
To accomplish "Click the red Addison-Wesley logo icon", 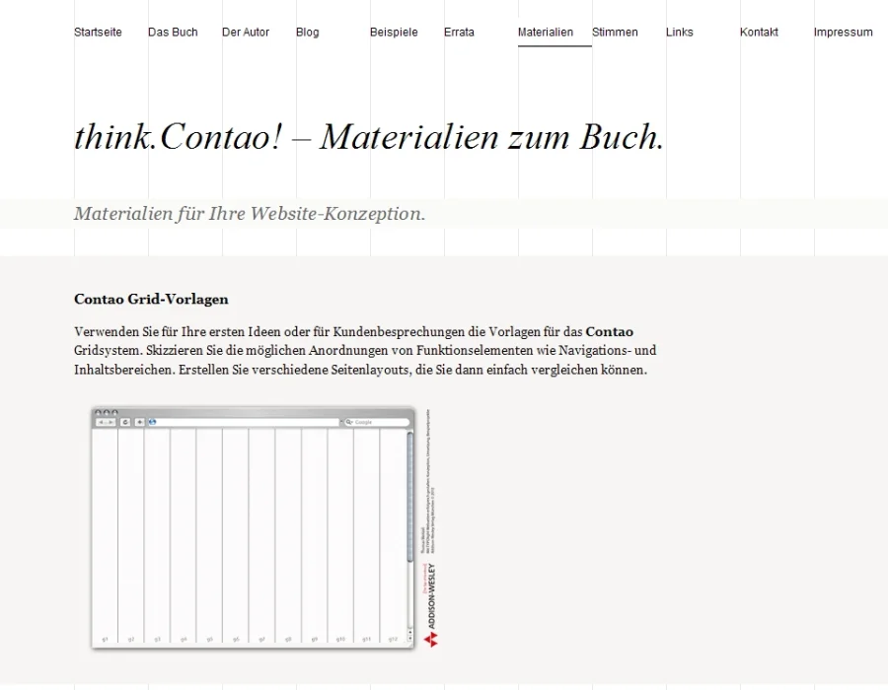I will pyautogui.click(x=430, y=640).
